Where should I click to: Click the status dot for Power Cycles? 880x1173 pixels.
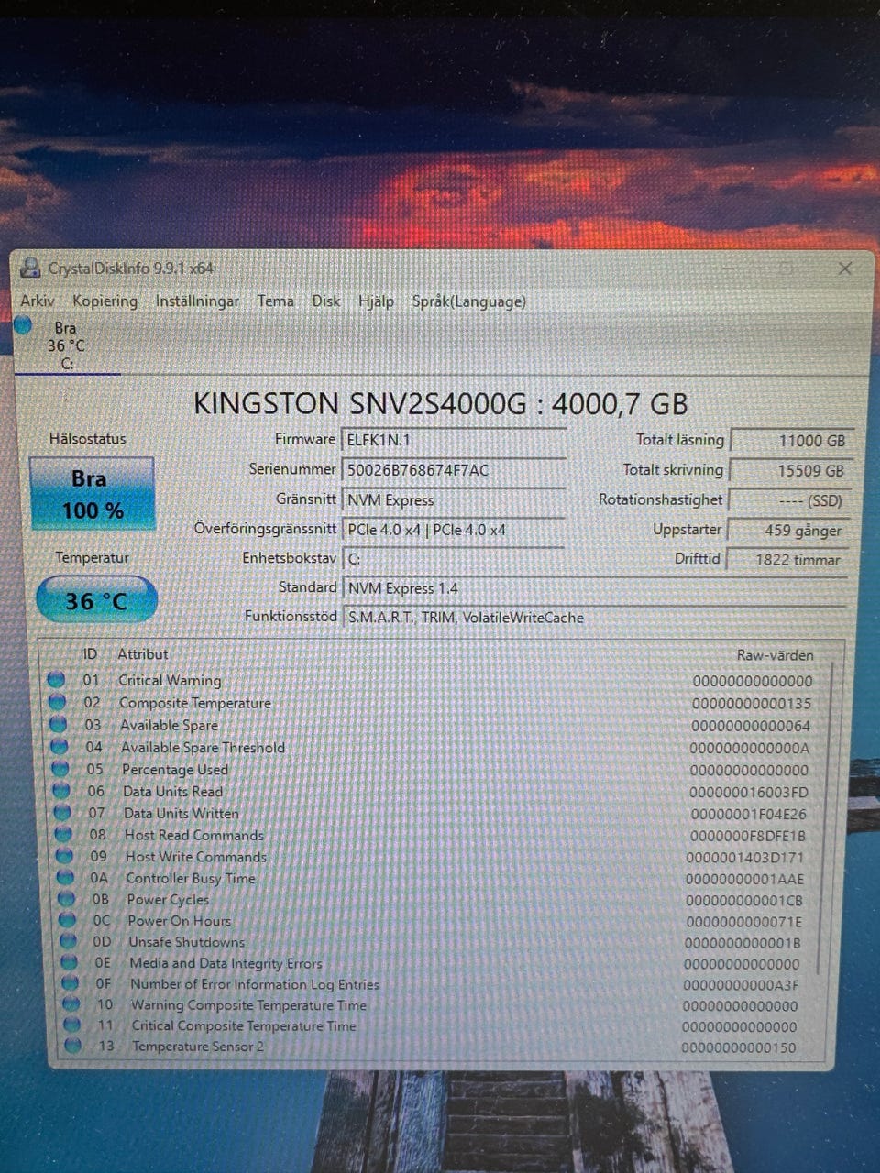pyautogui.click(x=67, y=899)
